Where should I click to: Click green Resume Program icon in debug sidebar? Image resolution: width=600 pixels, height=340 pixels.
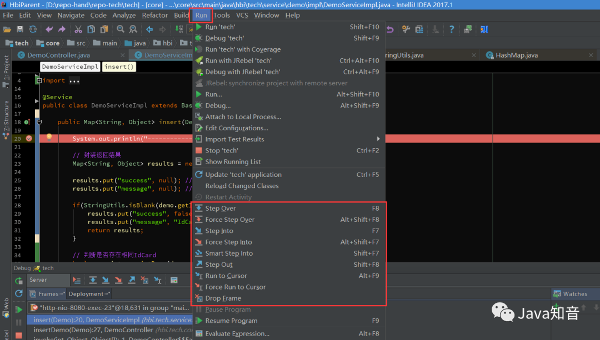click(19, 309)
